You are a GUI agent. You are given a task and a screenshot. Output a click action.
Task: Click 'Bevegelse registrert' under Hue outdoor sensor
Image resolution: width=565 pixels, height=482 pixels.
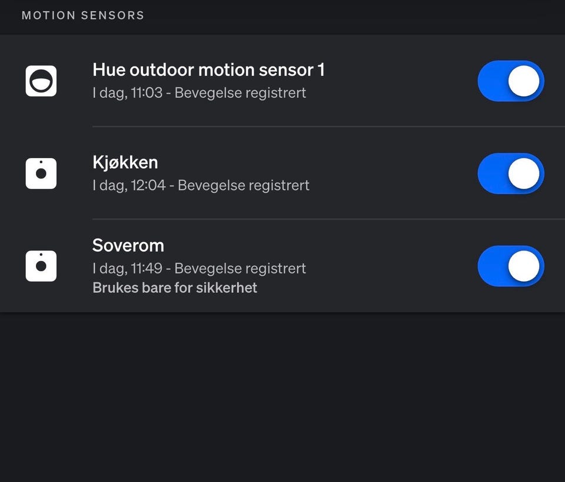[x=240, y=93]
